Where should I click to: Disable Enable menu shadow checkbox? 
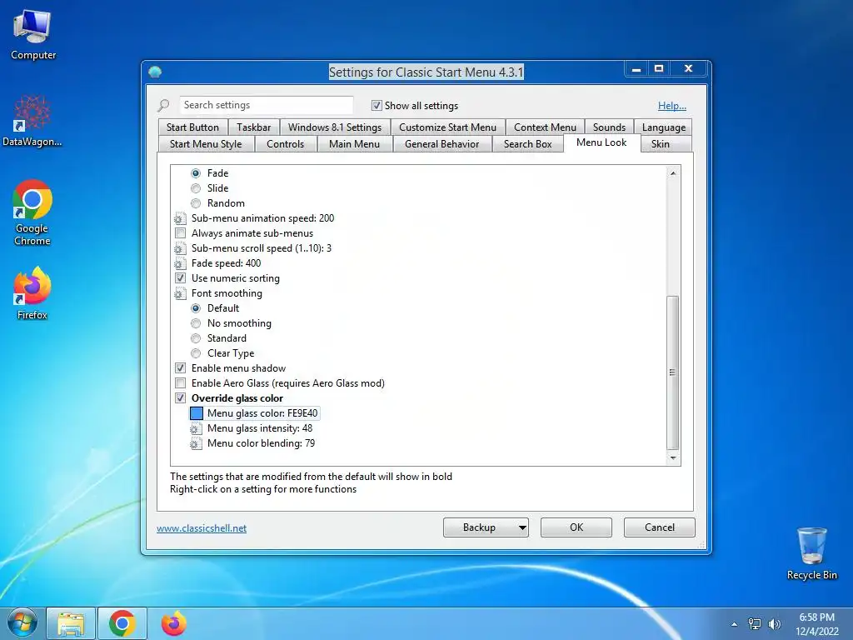tap(180, 368)
